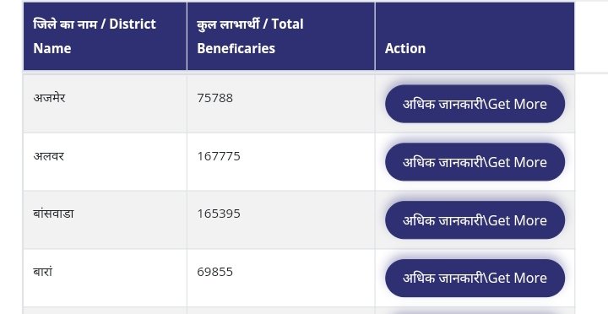Open Get More details for अलवर

tap(475, 162)
